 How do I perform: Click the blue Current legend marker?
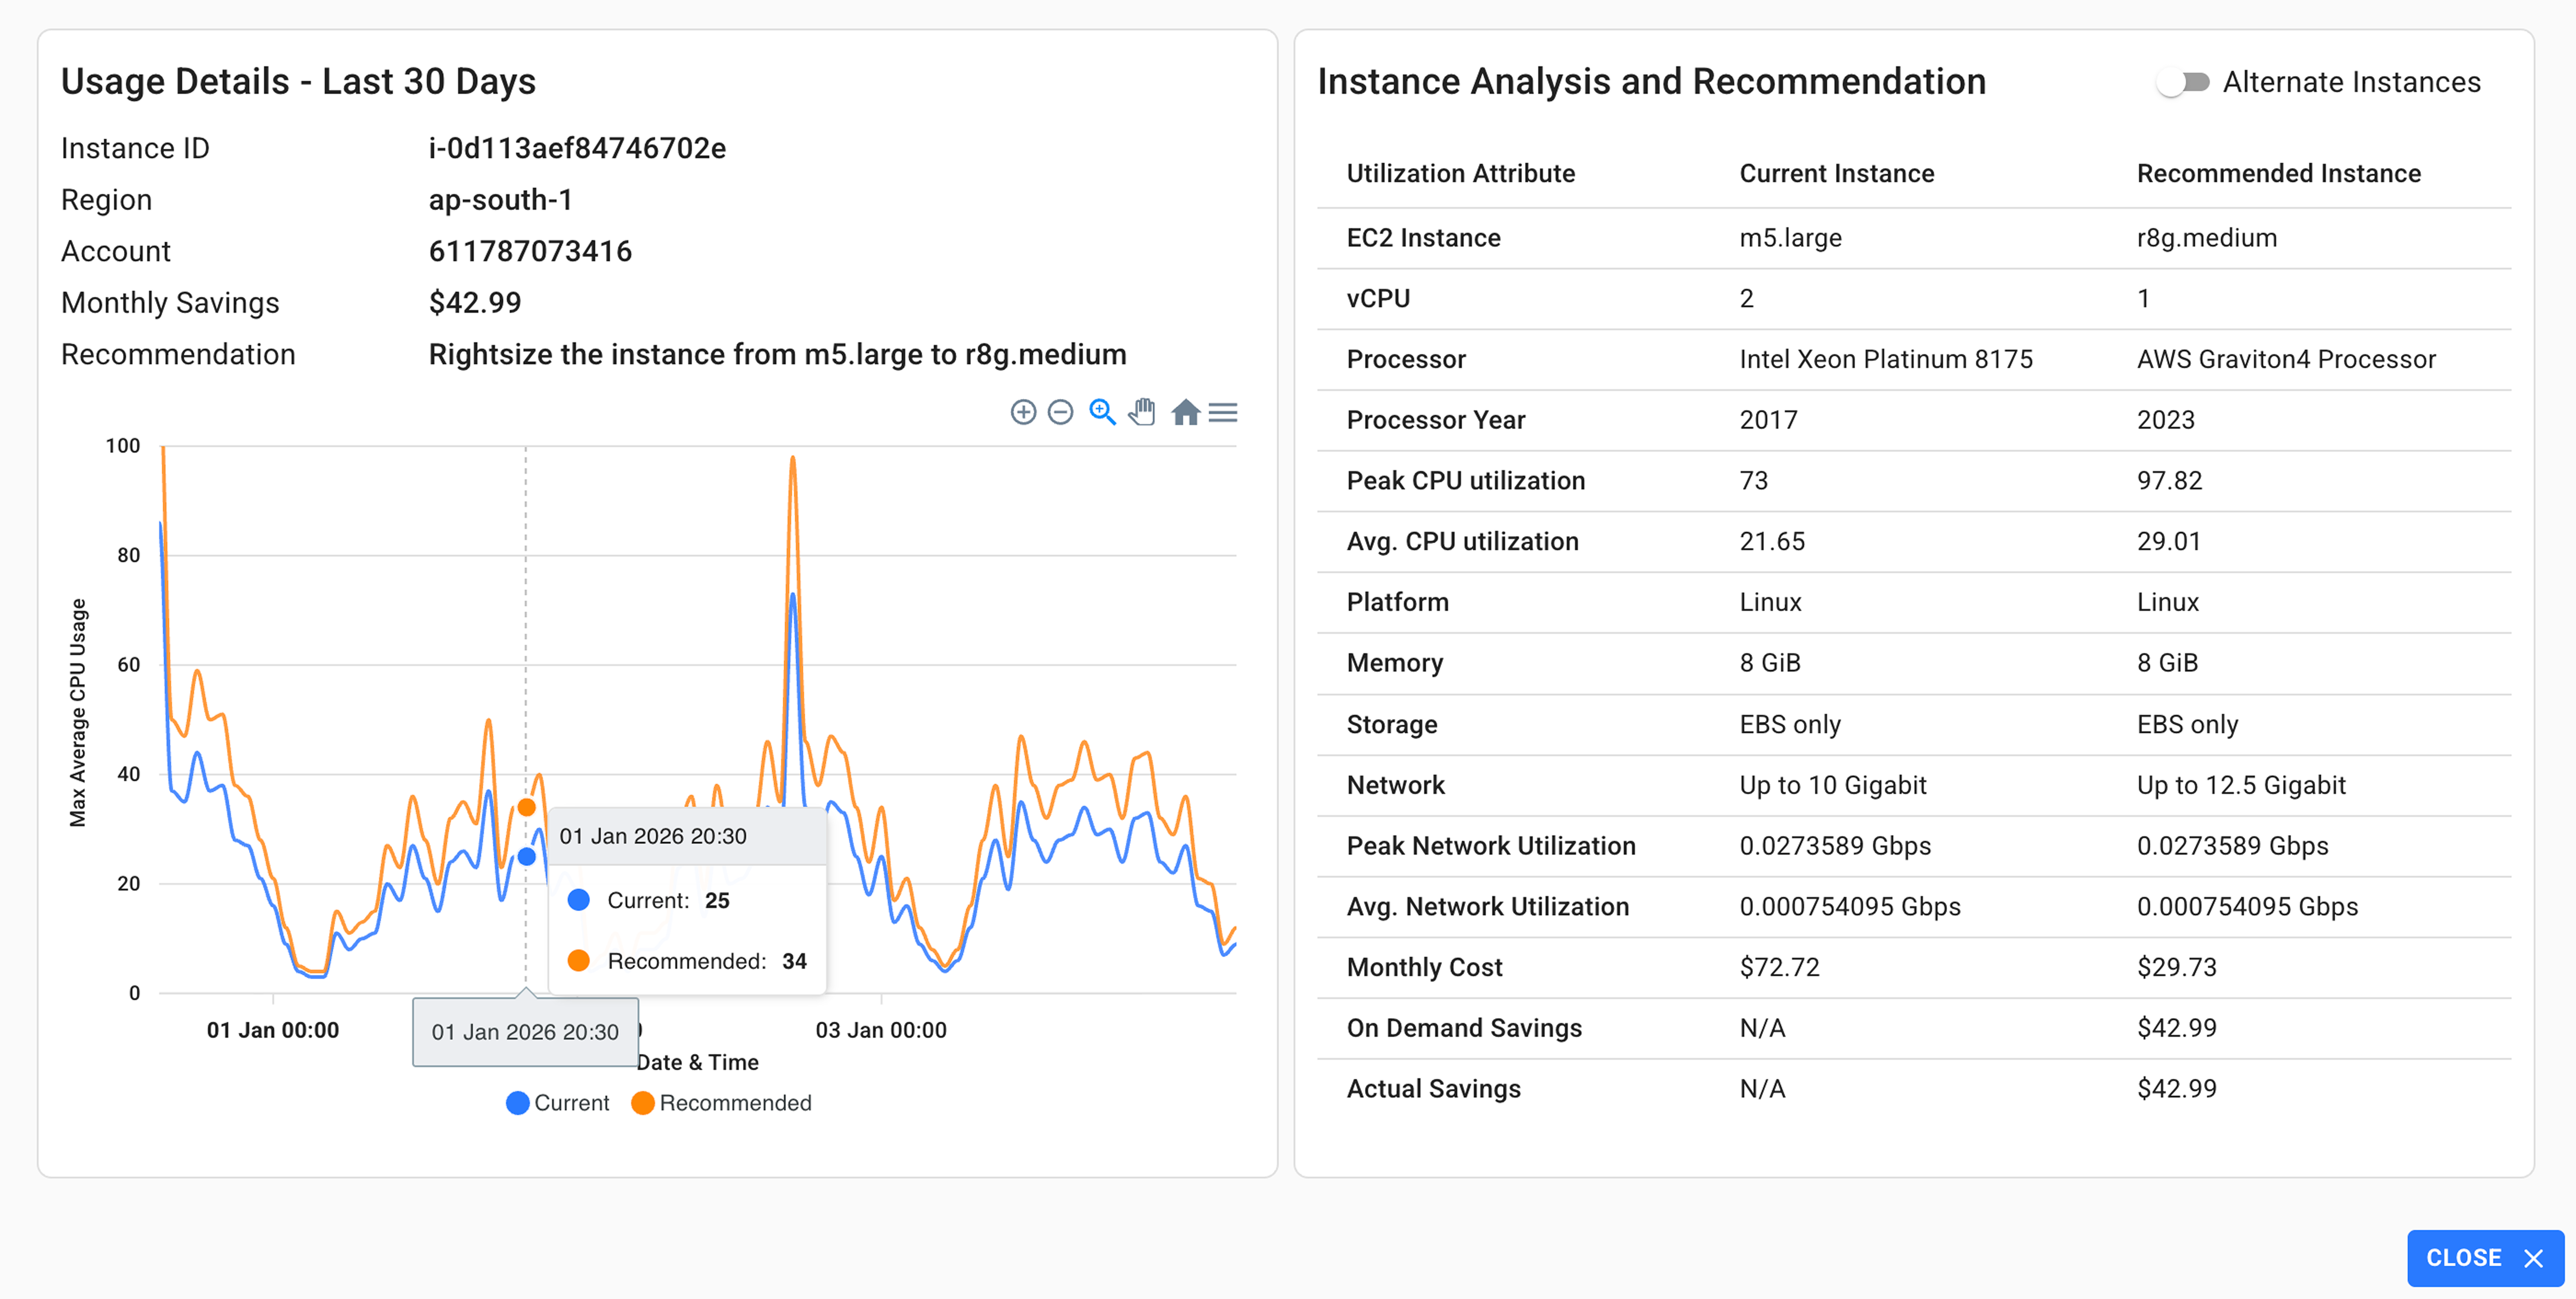pyautogui.click(x=517, y=1102)
